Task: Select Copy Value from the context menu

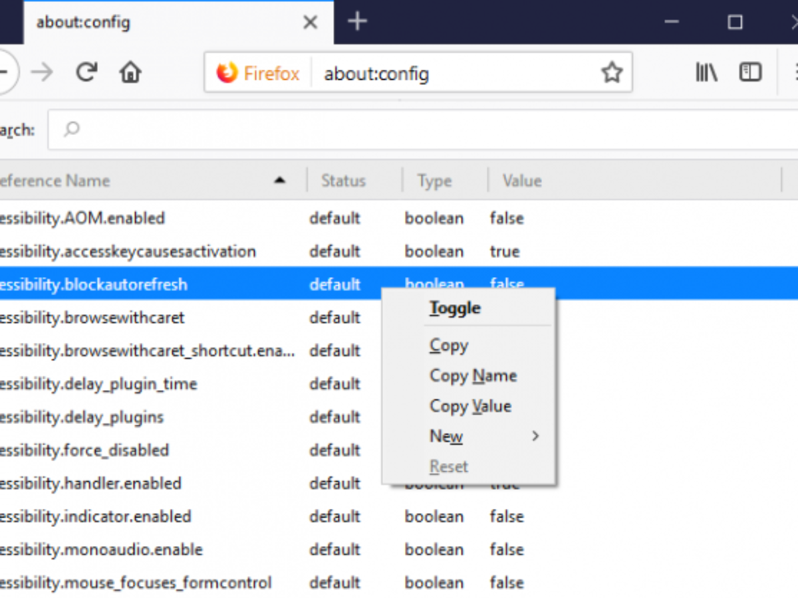Action: (x=469, y=406)
